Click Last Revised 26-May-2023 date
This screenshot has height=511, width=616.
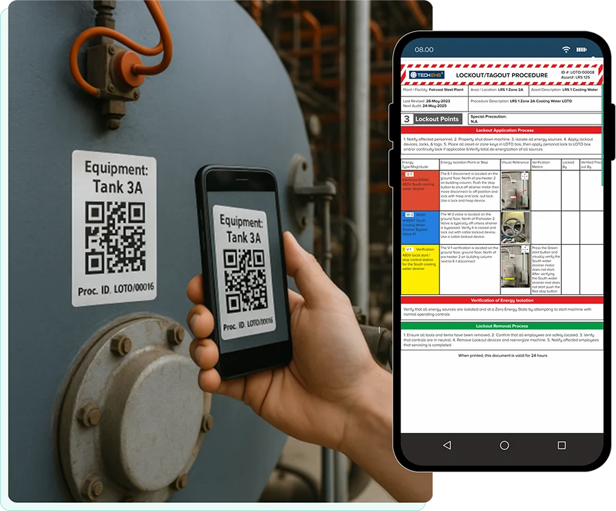click(426, 101)
